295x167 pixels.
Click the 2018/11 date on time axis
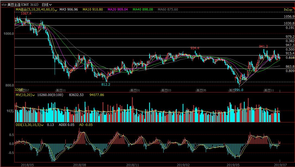pos(133,165)
